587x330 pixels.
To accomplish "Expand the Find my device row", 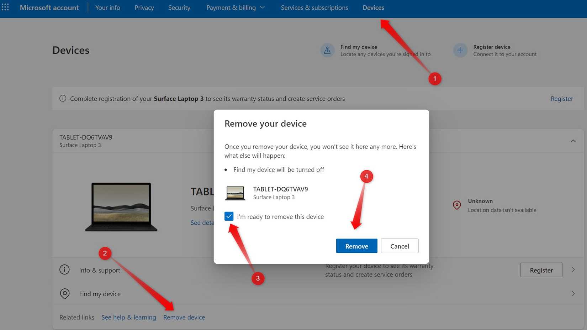I will pos(573,293).
